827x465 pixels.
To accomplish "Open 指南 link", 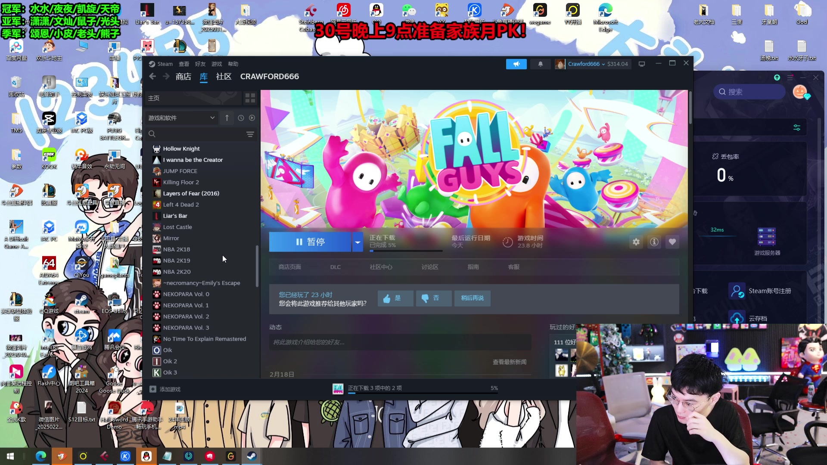I will point(473,267).
